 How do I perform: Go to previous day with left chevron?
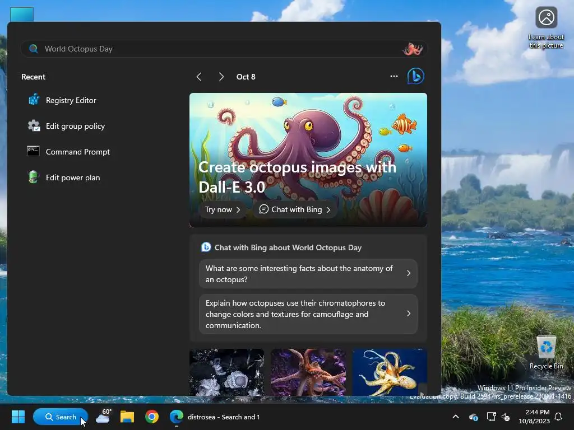click(199, 77)
